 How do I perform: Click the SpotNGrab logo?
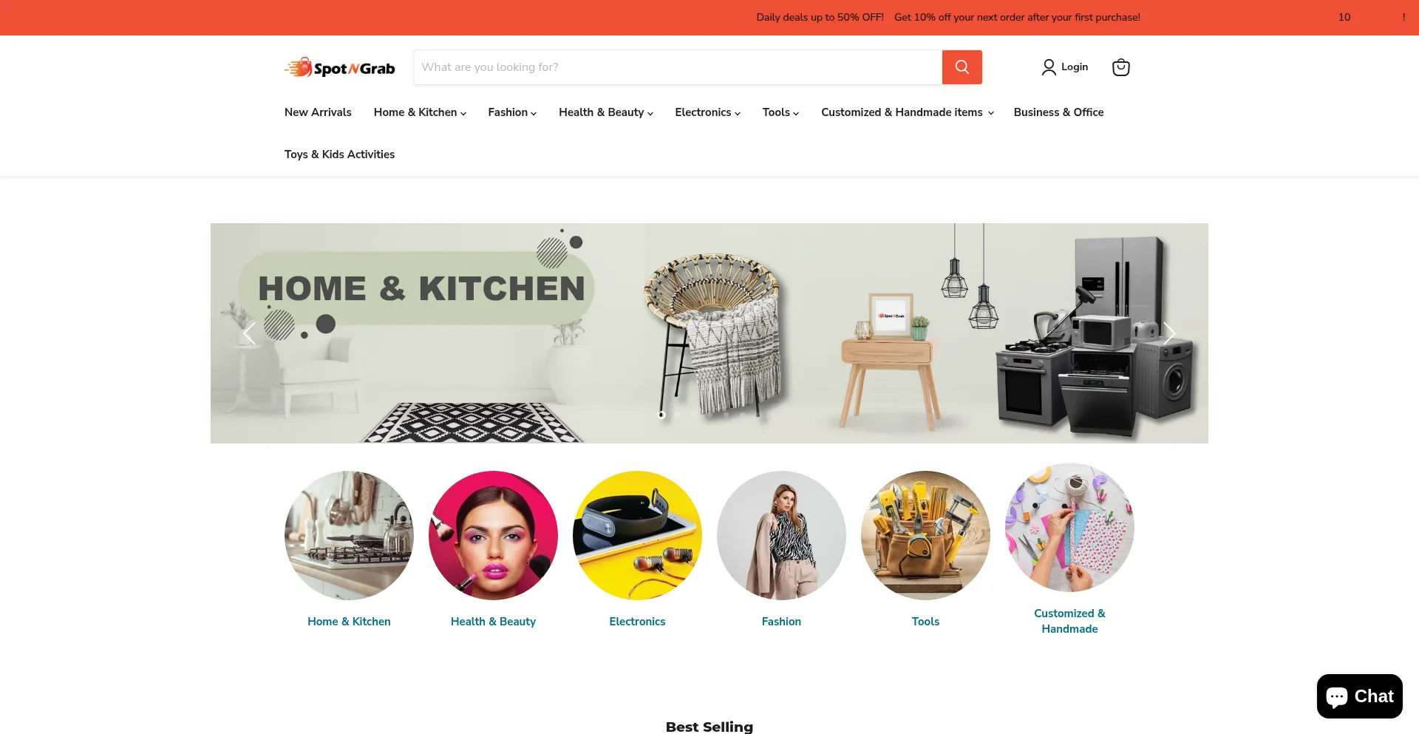coord(340,67)
